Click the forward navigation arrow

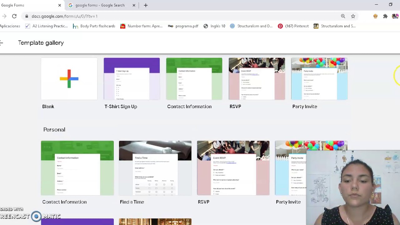point(4,16)
